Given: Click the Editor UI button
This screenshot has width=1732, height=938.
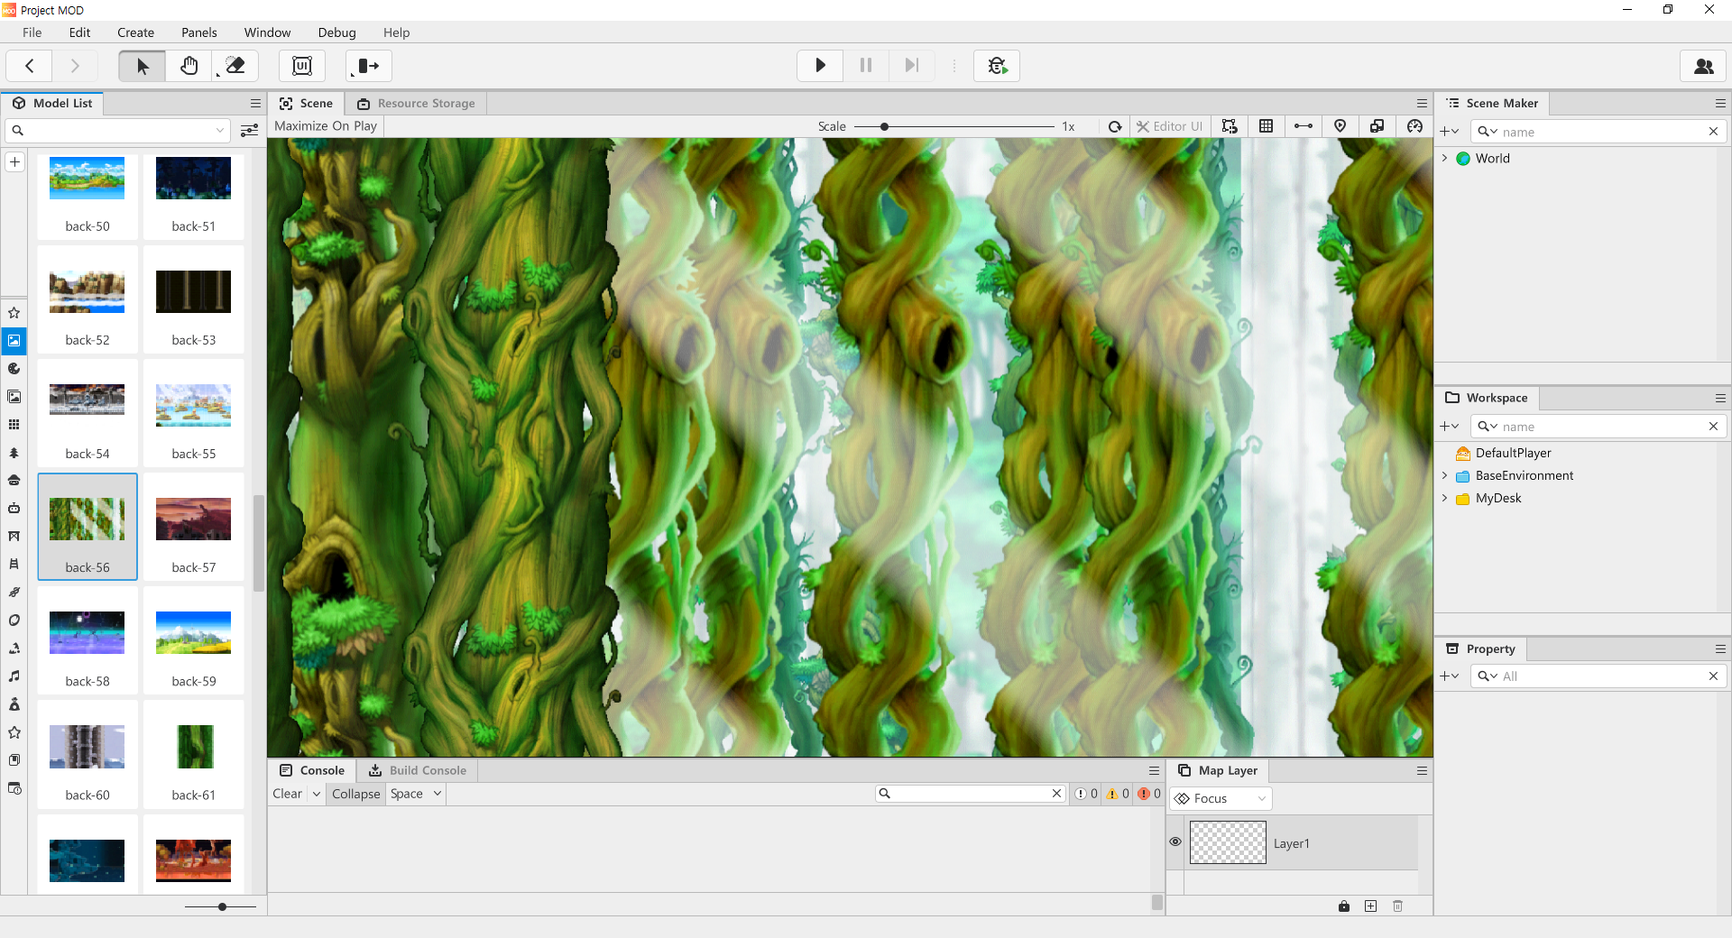Looking at the screenshot, I should 1169,126.
